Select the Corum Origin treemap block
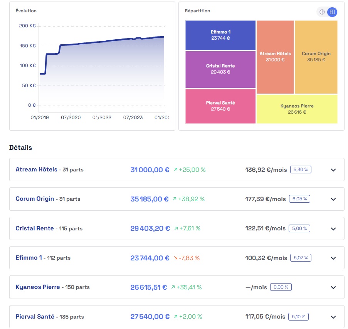 click(316, 57)
